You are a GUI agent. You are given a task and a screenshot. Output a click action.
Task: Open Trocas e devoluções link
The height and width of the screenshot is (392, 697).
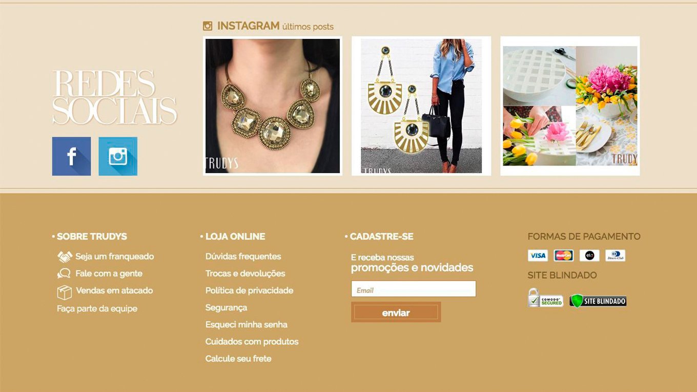(x=245, y=273)
